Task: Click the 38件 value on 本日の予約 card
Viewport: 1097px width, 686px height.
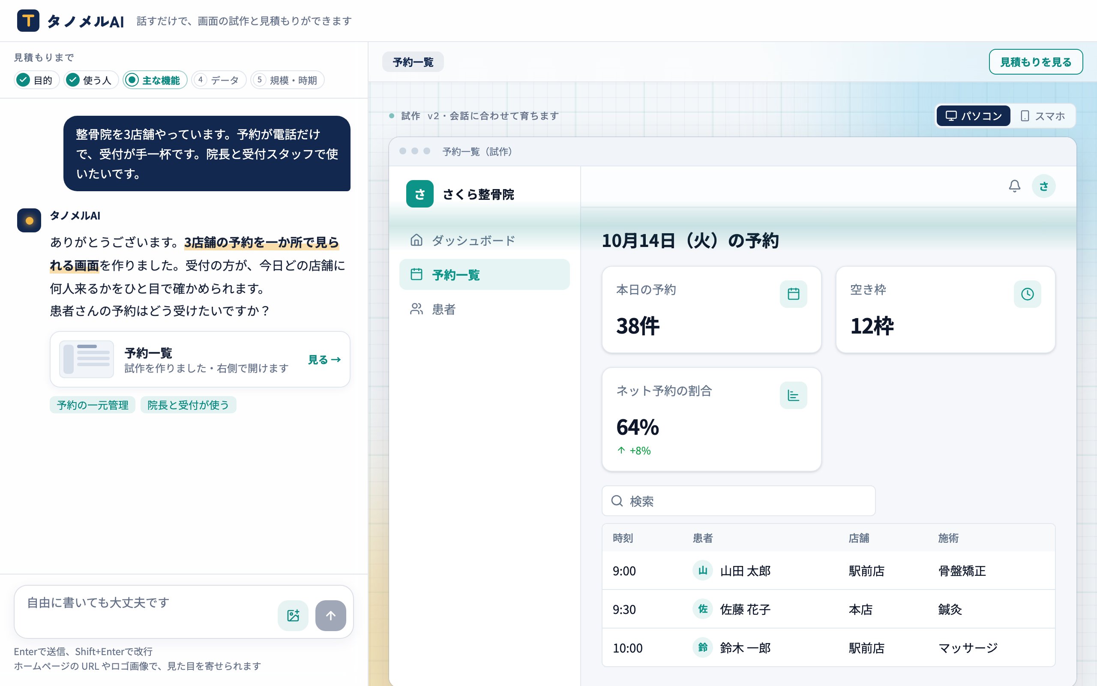Action: click(x=637, y=326)
